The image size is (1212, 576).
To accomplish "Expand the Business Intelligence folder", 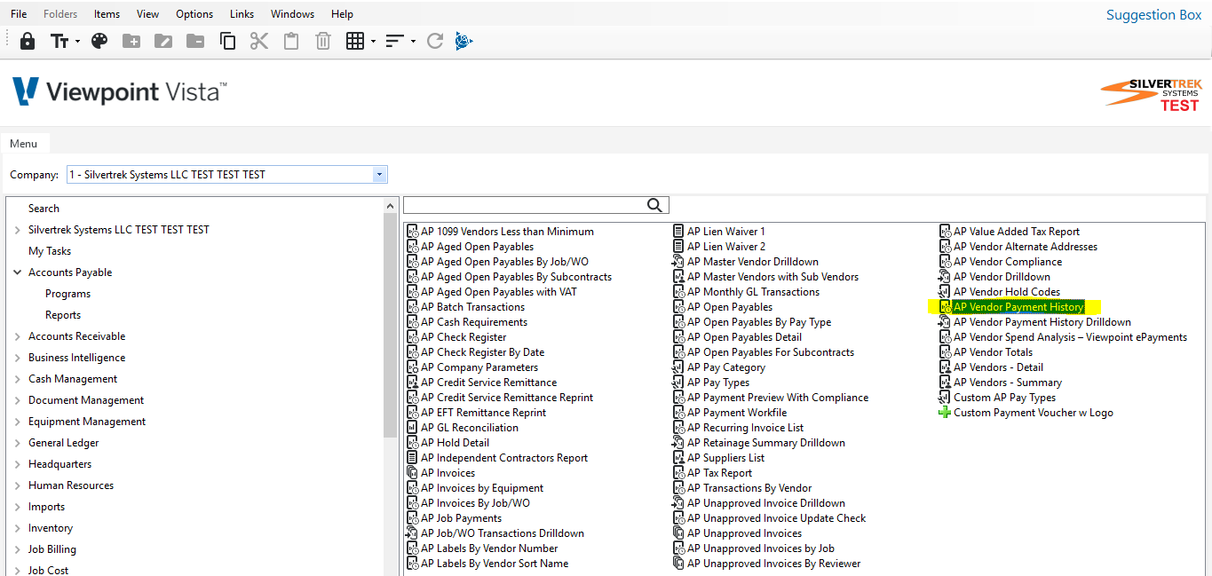I will tap(18, 358).
